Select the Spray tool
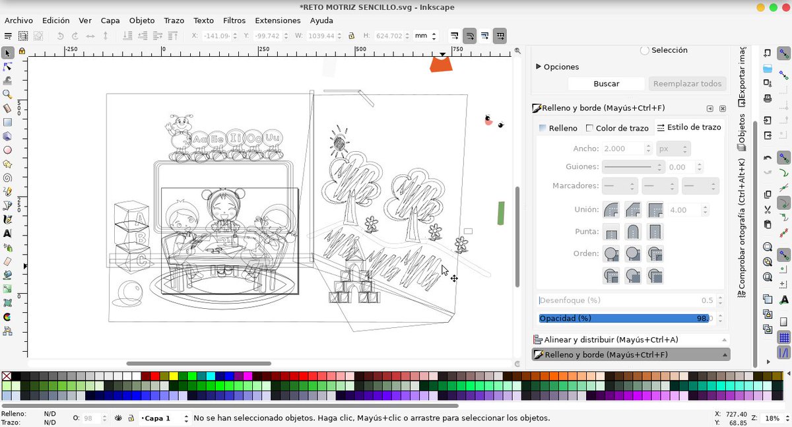This screenshot has height=427, width=792. (7, 247)
